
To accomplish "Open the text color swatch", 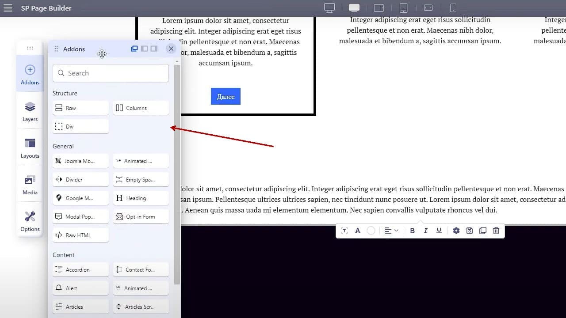I will pos(371,231).
